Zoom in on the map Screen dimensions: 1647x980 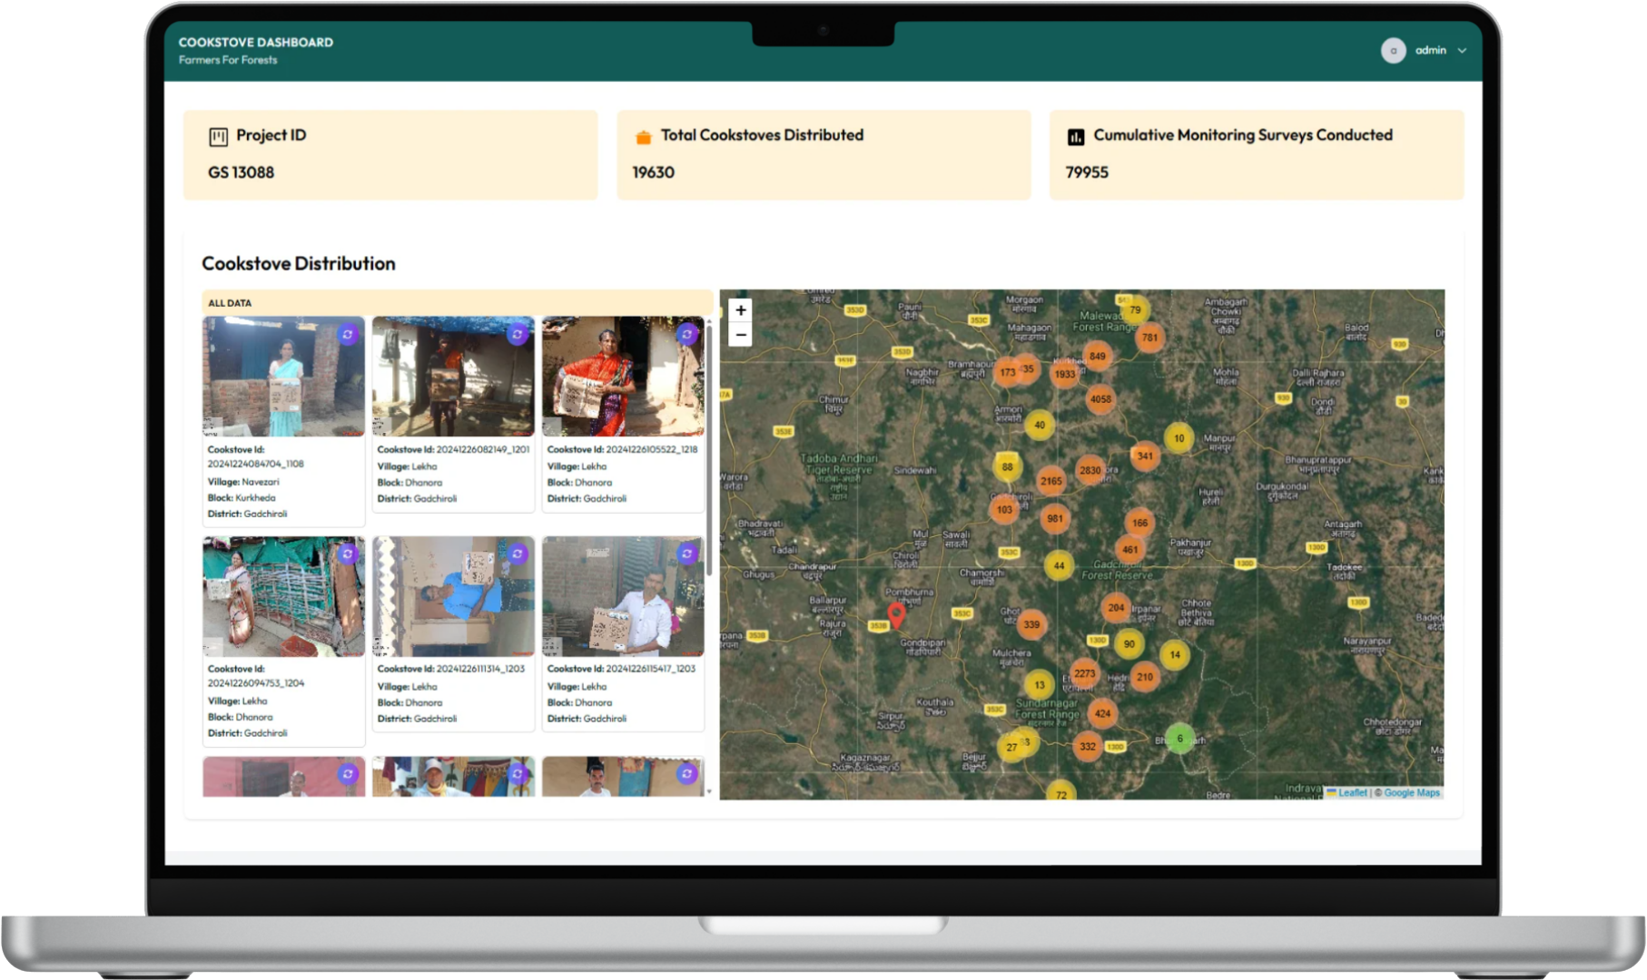[741, 310]
